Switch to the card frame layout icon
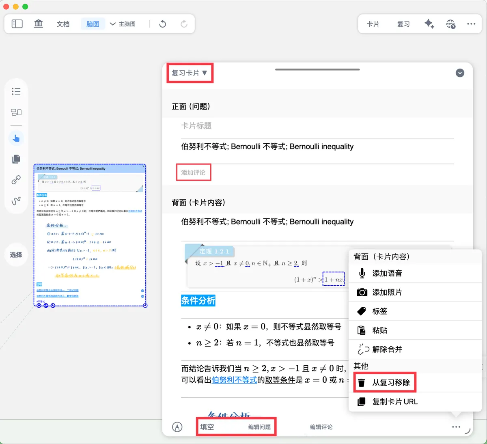 click(16, 112)
